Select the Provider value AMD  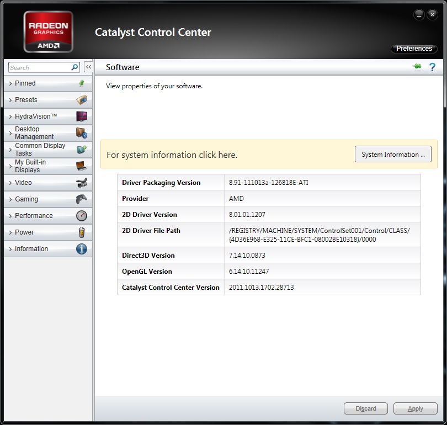click(236, 198)
